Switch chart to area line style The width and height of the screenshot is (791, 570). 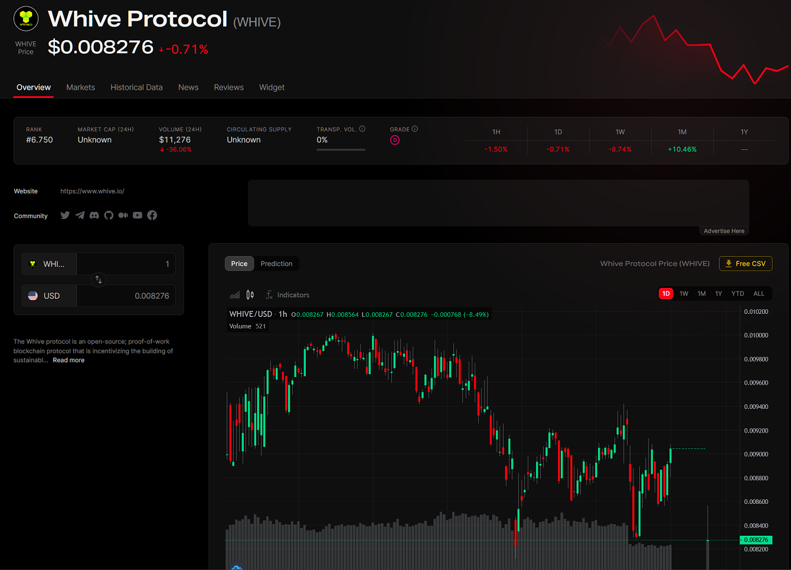234,295
